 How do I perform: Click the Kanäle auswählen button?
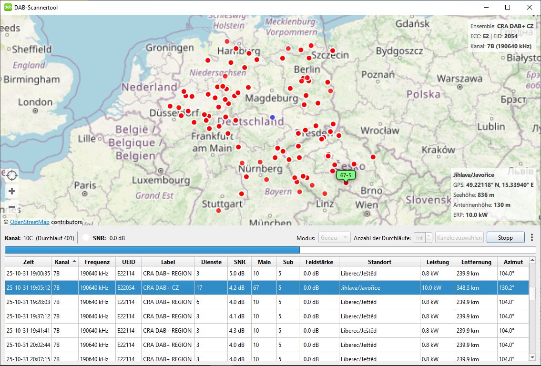click(x=459, y=237)
